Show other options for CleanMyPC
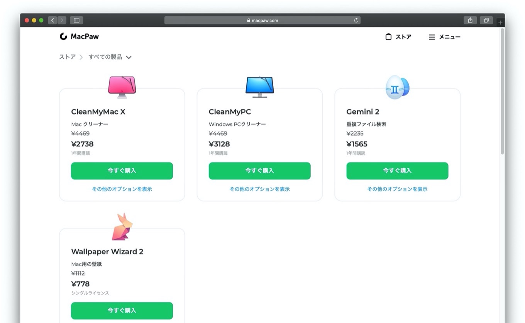The image size is (525, 323). pyautogui.click(x=260, y=189)
